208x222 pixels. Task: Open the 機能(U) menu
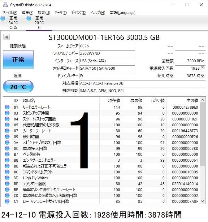tap(44, 13)
